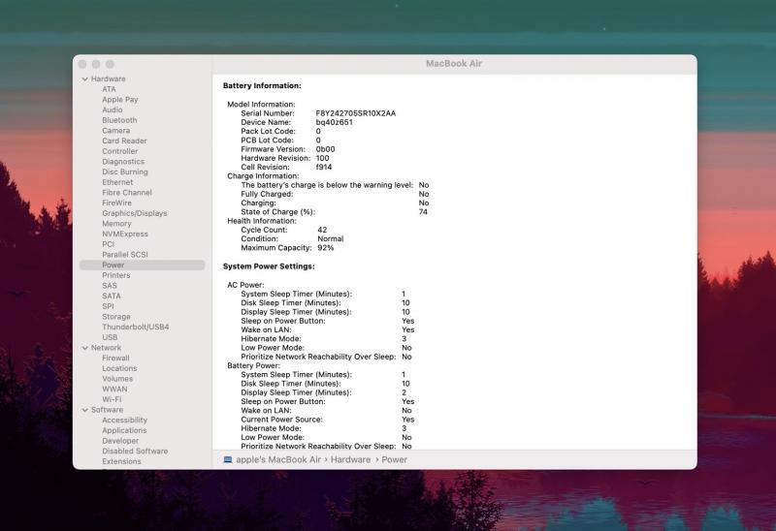Select SATA entry
This screenshot has height=531, width=776.
click(x=111, y=297)
